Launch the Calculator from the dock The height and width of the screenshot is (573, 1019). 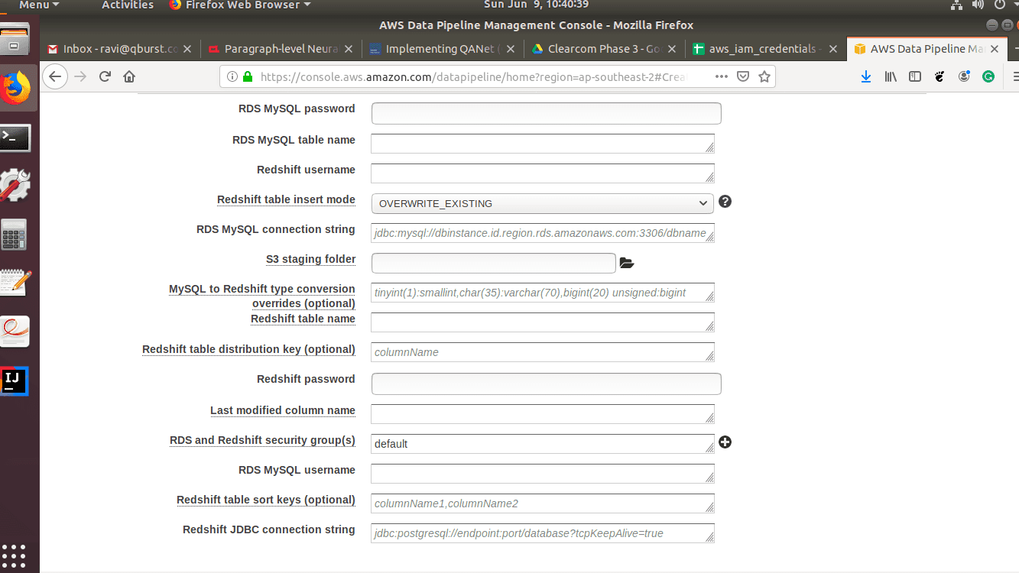[x=15, y=235]
